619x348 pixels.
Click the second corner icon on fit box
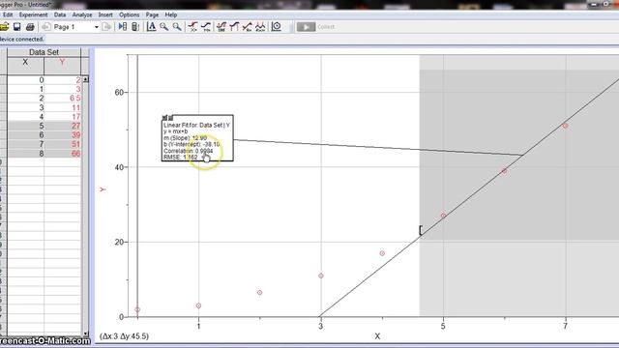coord(170,118)
